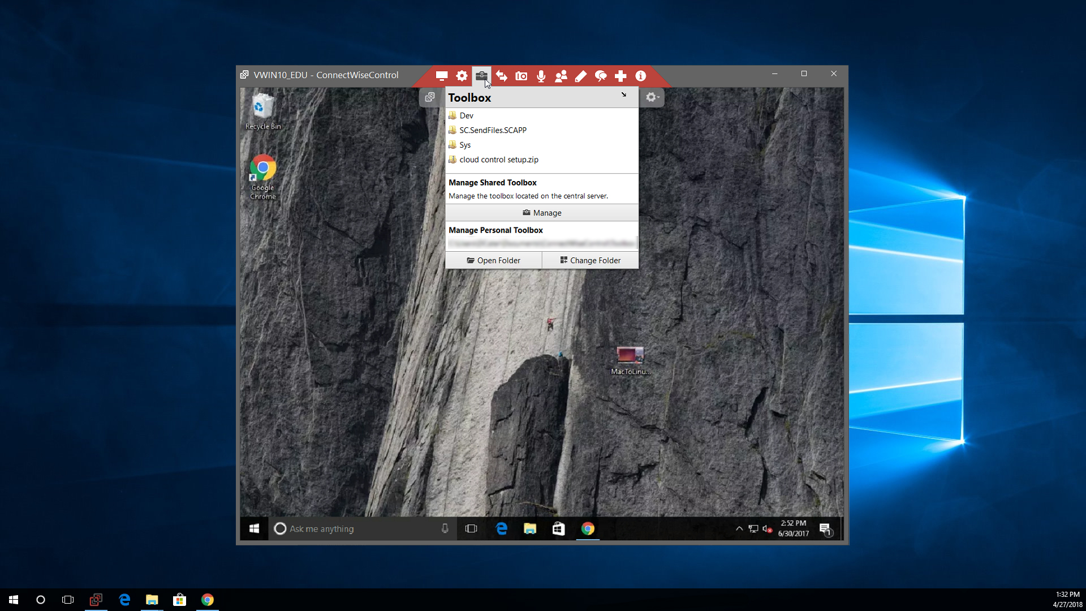Click the Change Folder button
This screenshot has height=611, width=1086.
pos(591,260)
